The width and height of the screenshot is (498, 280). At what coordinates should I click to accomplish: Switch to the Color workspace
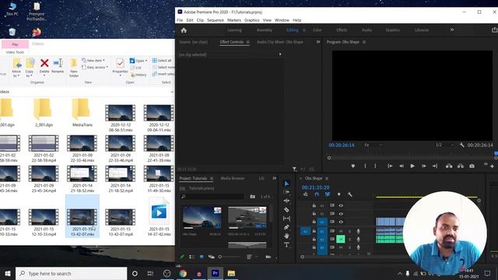[317, 30]
